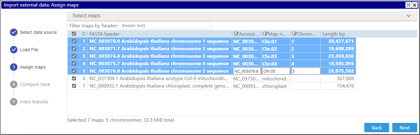
Task: Click the edit icon in Accession column header
Action: (236, 34)
